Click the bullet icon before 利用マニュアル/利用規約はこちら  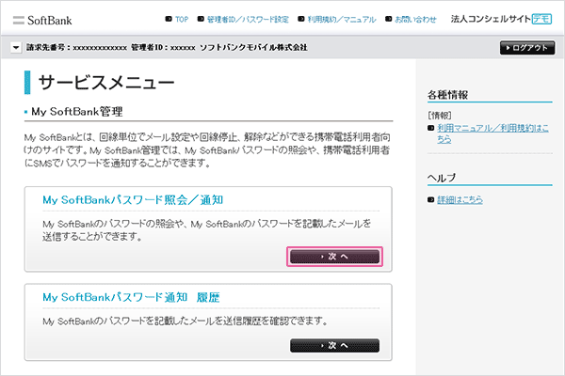pyautogui.click(x=430, y=128)
